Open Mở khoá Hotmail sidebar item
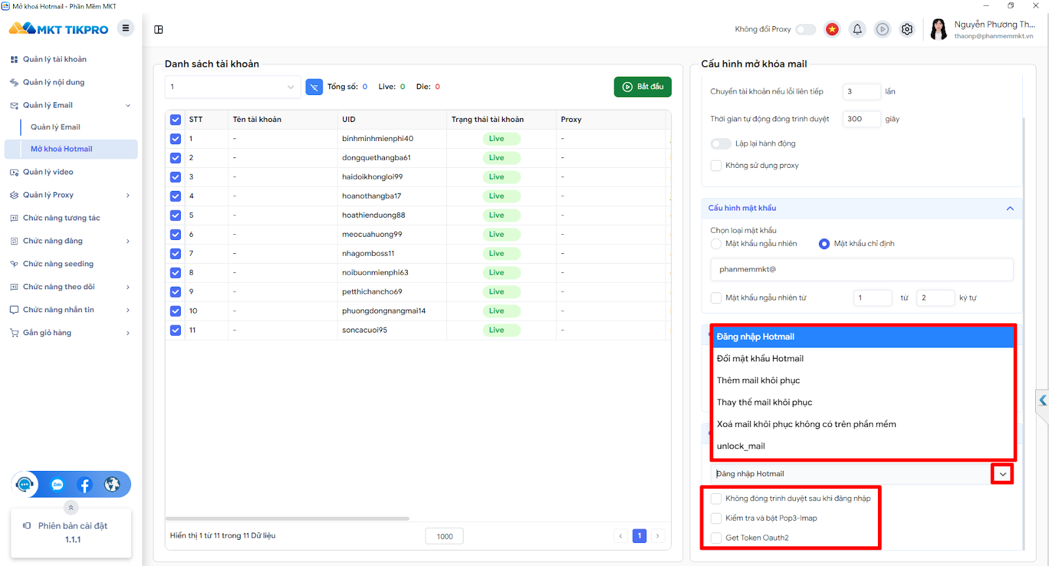1049x566 pixels. [71, 149]
